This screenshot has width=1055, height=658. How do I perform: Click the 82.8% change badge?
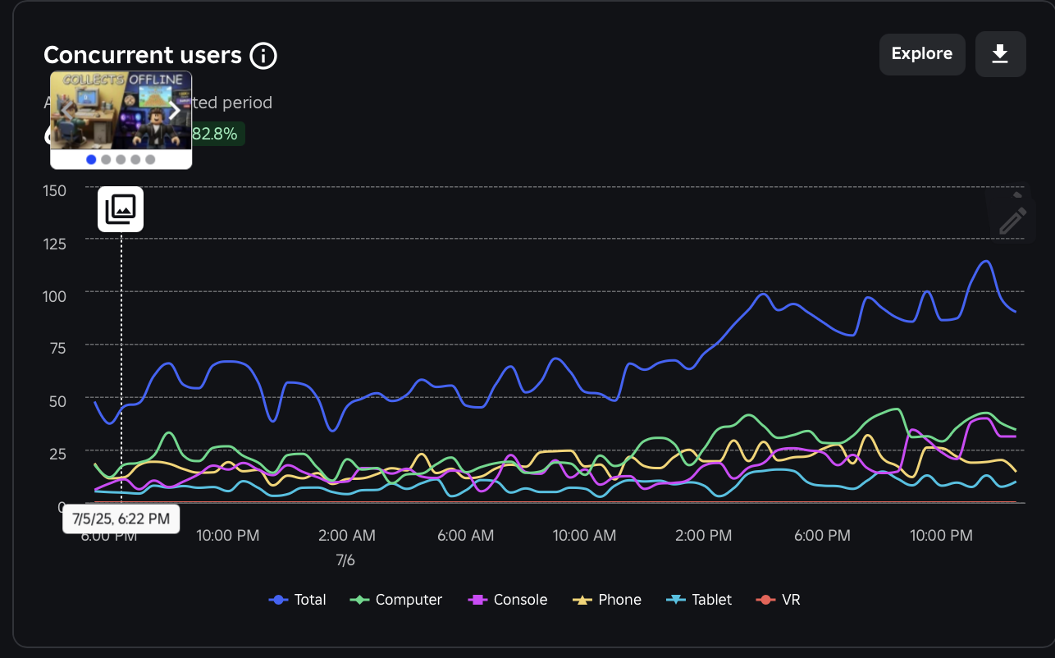218,134
